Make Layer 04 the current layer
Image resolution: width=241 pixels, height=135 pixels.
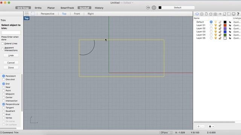coord(211,35)
